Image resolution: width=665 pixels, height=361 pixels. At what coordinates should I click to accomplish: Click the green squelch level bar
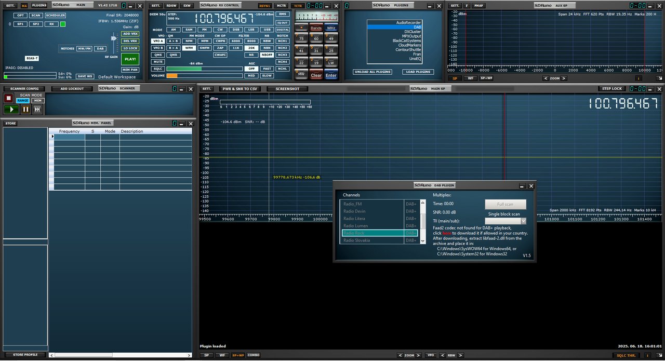coord(184,69)
